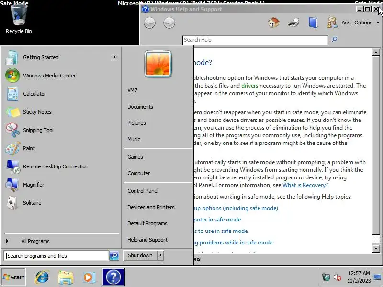Open Windows Media Player on taskbar
The image size is (383, 287).
pos(89,277)
